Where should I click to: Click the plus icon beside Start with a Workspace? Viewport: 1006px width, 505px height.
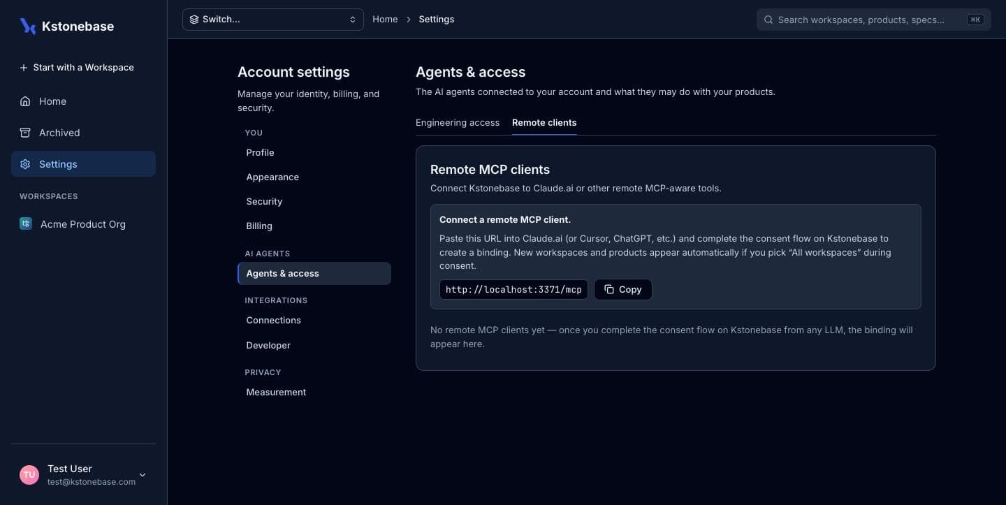click(x=24, y=68)
